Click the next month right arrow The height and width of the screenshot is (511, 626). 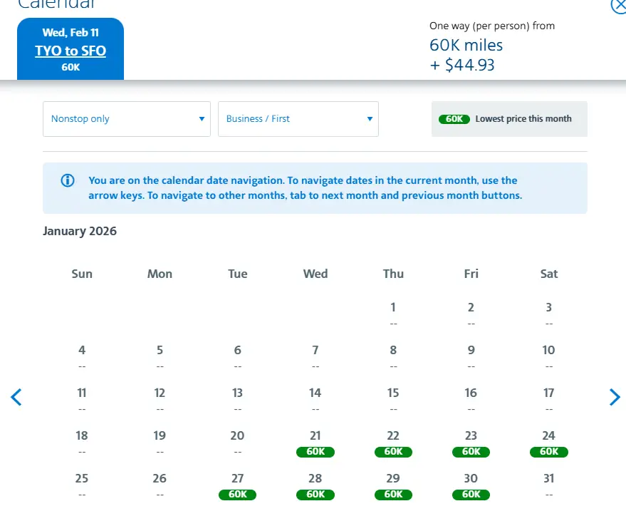pos(615,397)
